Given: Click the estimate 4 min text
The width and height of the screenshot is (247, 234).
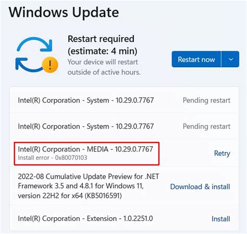Looking at the screenshot, I should click(x=103, y=51).
